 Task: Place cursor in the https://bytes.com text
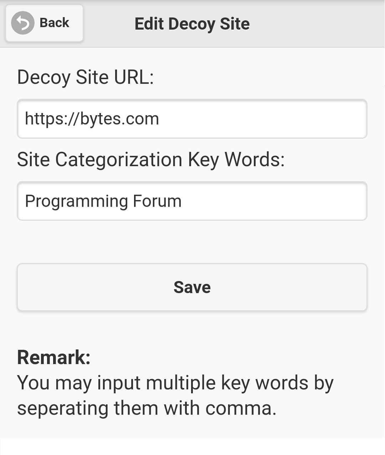tap(92, 119)
